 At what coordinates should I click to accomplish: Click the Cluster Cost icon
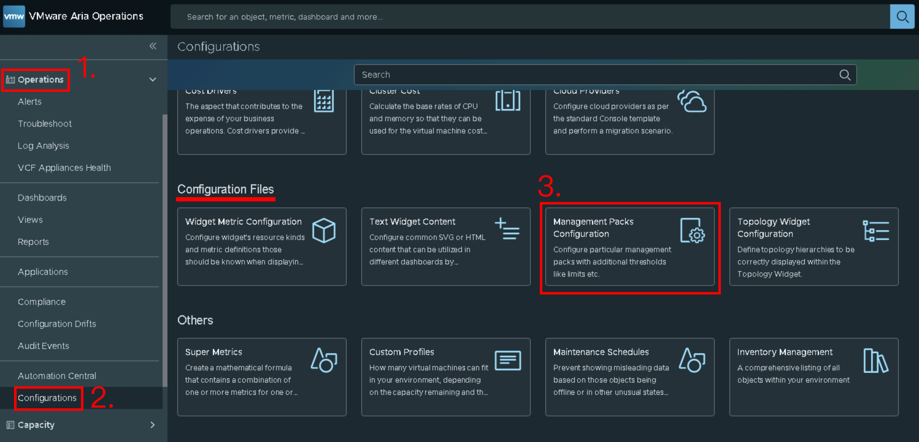(508, 100)
